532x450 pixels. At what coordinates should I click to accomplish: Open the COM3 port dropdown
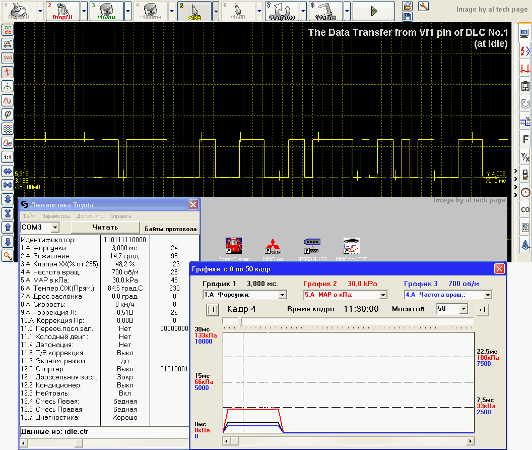(x=55, y=228)
